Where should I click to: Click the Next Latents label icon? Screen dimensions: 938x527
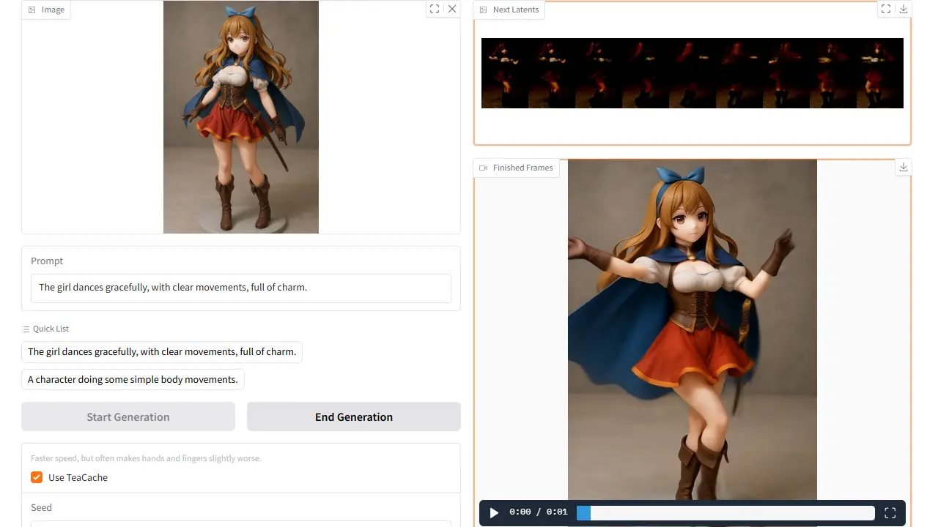tap(483, 10)
